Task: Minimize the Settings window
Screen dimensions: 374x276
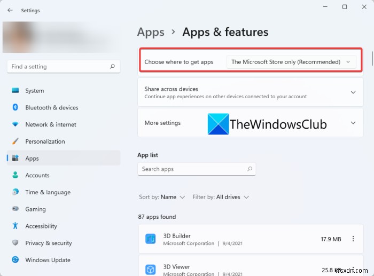Action: (325, 7)
